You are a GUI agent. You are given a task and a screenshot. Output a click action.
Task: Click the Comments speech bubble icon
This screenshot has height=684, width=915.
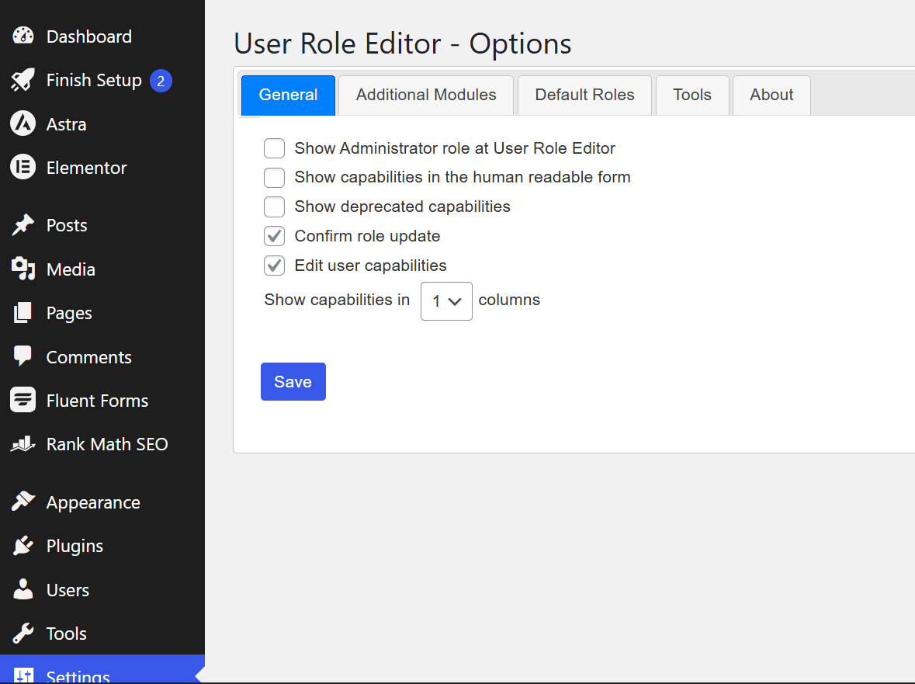[x=23, y=356]
